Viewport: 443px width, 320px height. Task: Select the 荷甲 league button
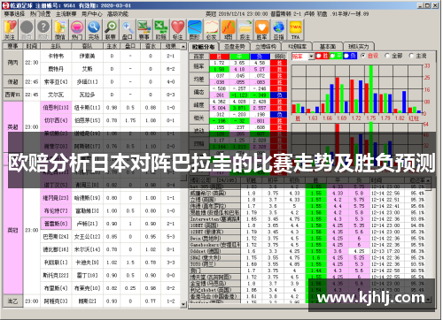pos(12,62)
